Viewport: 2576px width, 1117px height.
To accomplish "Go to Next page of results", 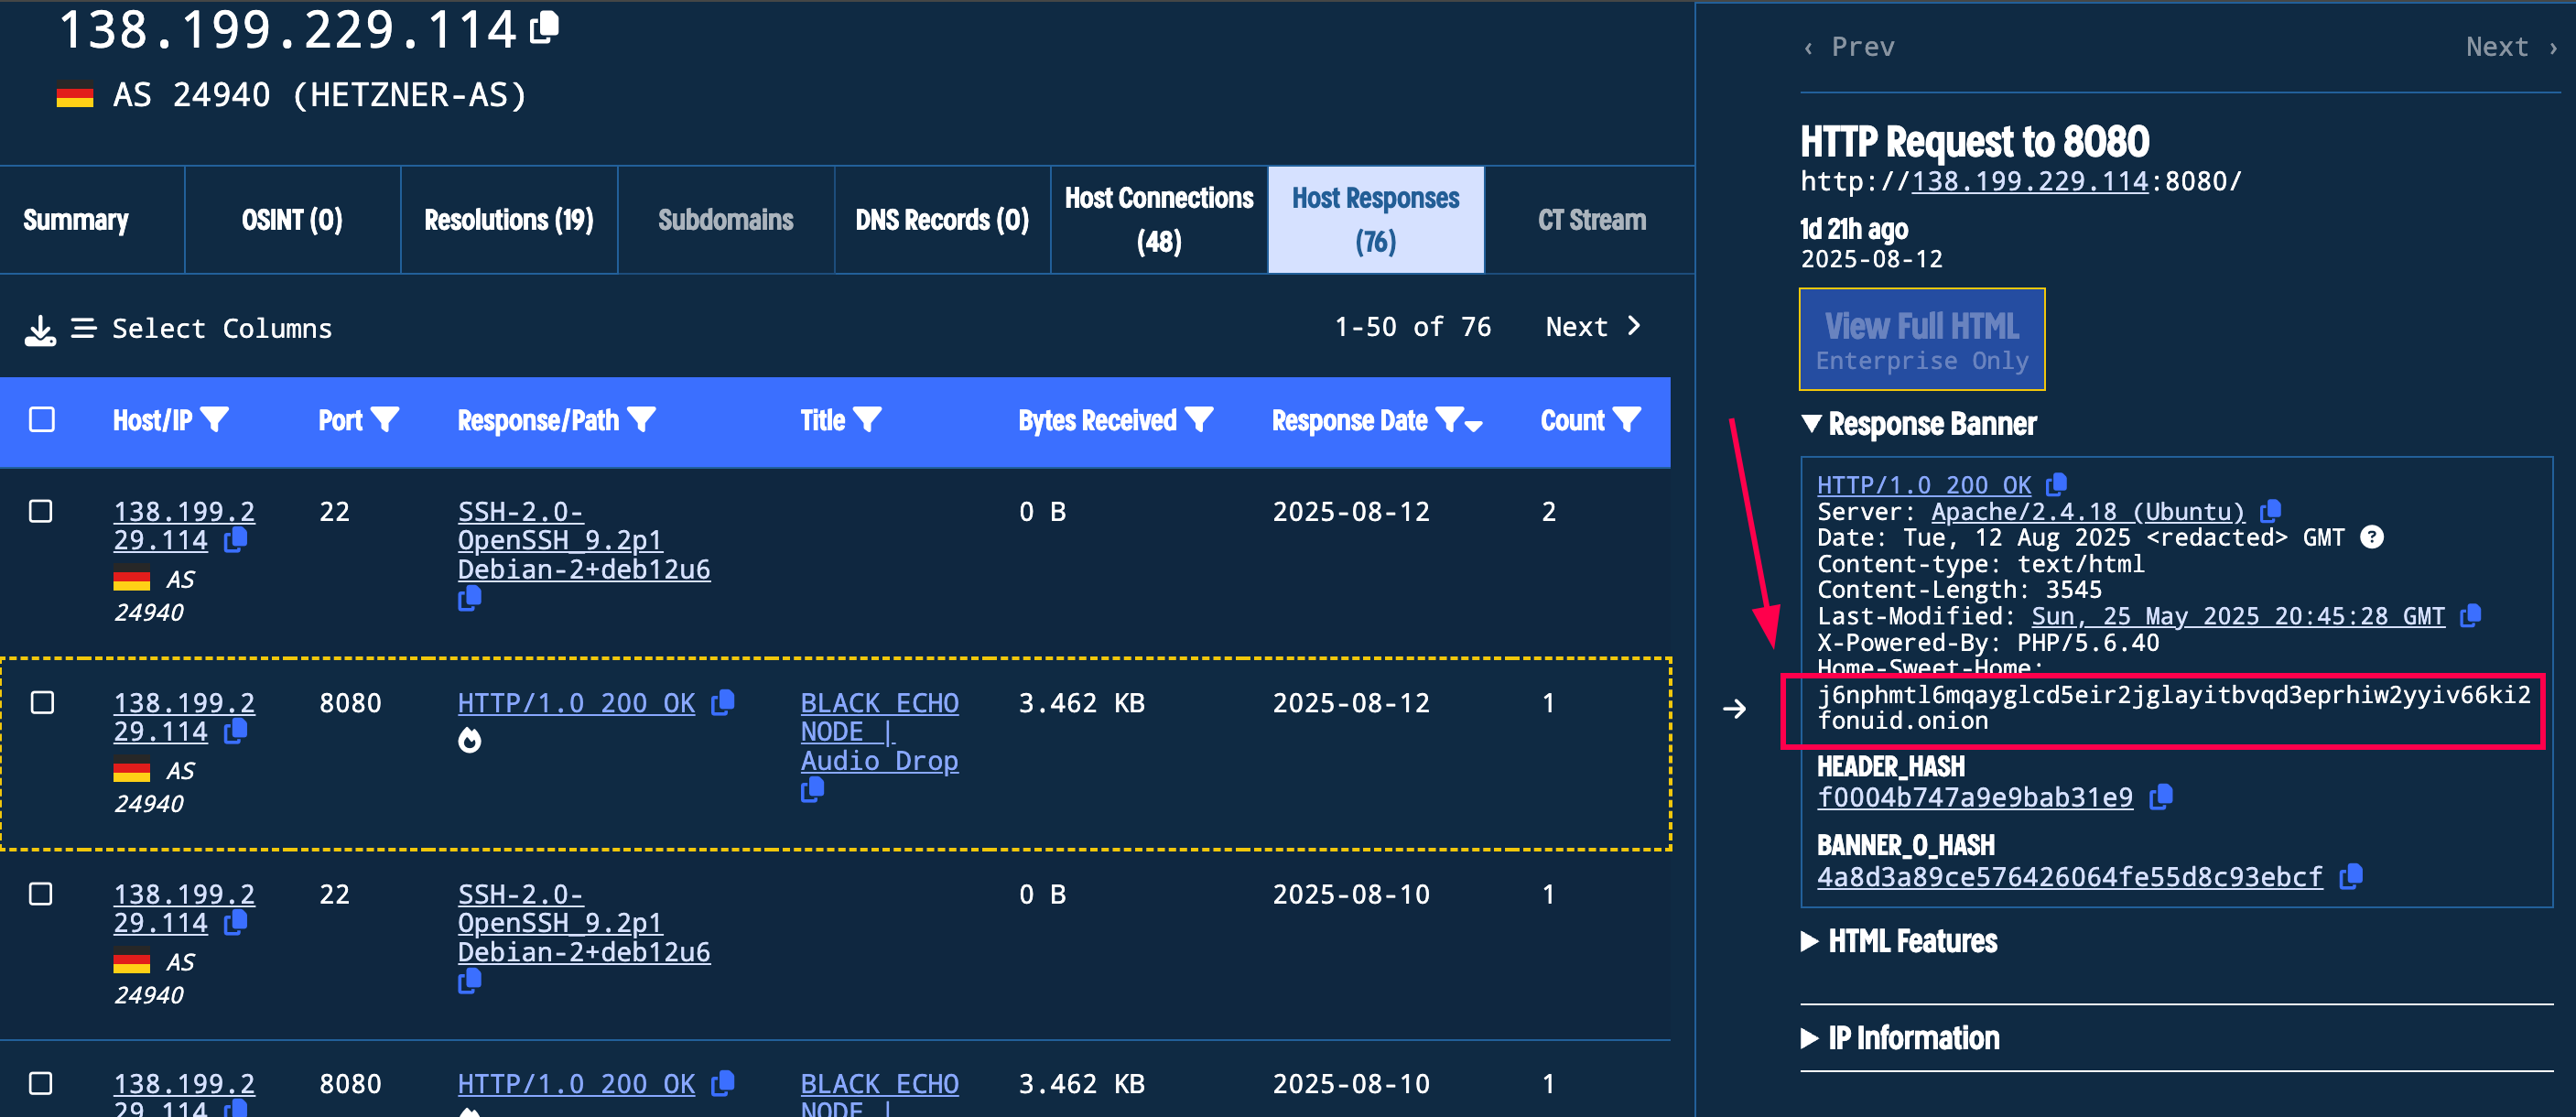I will tap(1592, 327).
